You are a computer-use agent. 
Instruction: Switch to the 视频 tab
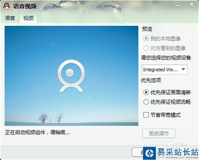pos(28,18)
